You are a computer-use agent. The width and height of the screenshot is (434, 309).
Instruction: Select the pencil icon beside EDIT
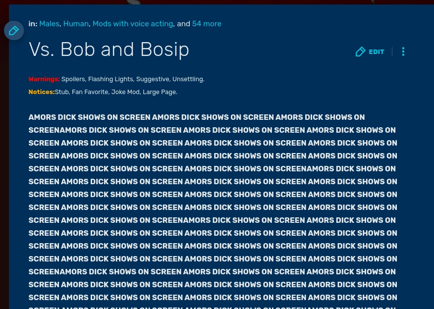[x=360, y=51]
